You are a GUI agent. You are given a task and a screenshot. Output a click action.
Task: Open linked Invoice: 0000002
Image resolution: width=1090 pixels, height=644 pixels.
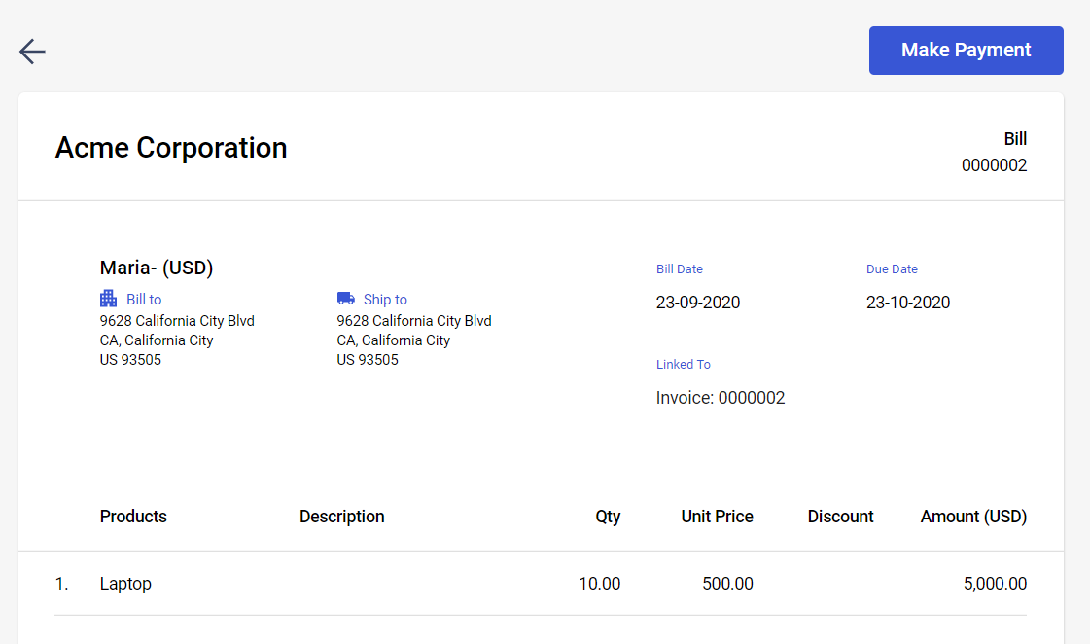coord(721,398)
